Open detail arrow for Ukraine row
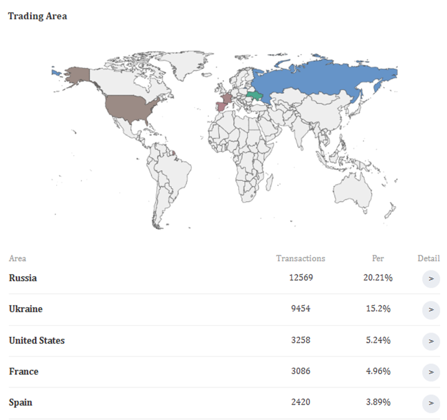Viewport: 447px width, 420px height. [431, 310]
